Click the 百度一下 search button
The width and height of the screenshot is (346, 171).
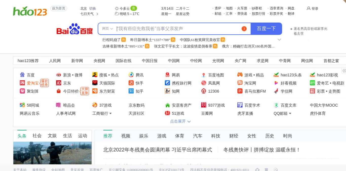click(x=266, y=29)
